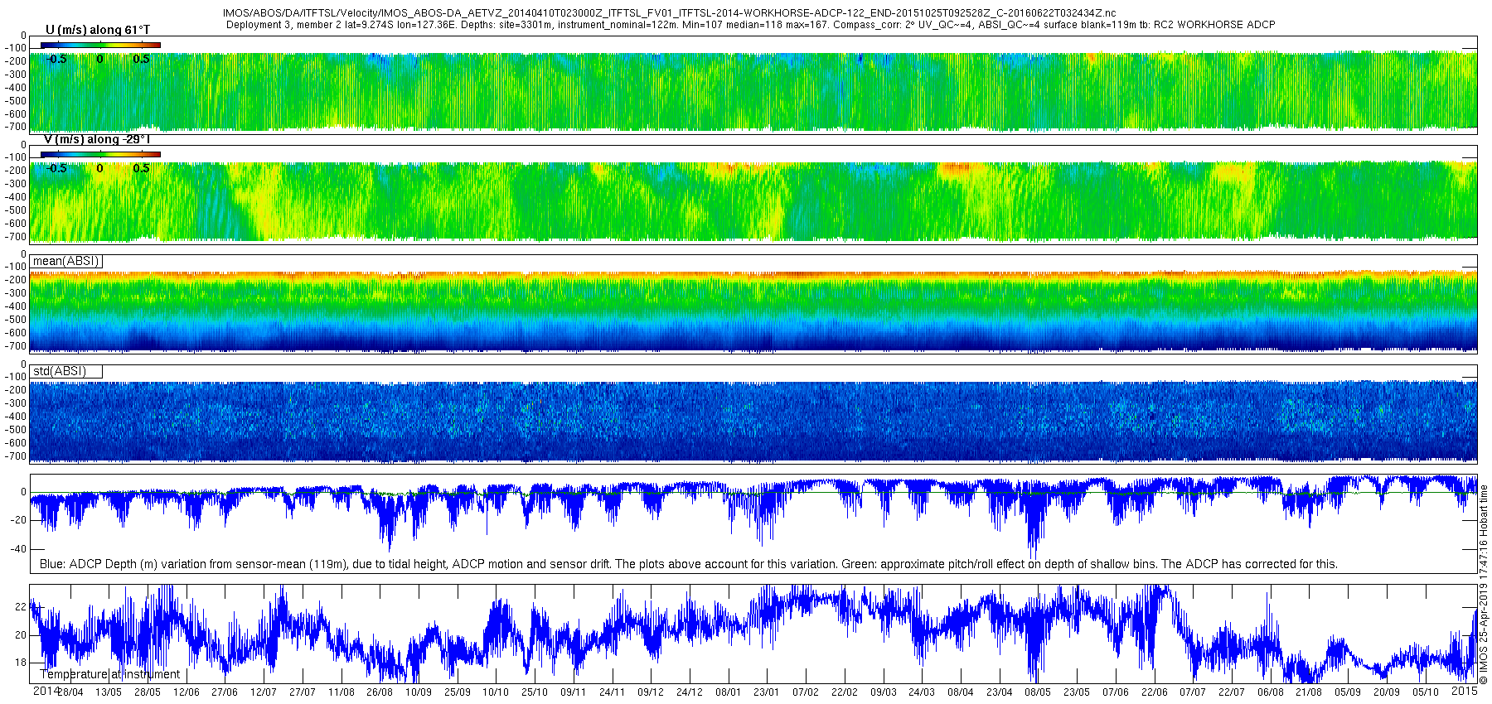
Task: Click the 10/10 date tick label
Action: tap(496, 692)
